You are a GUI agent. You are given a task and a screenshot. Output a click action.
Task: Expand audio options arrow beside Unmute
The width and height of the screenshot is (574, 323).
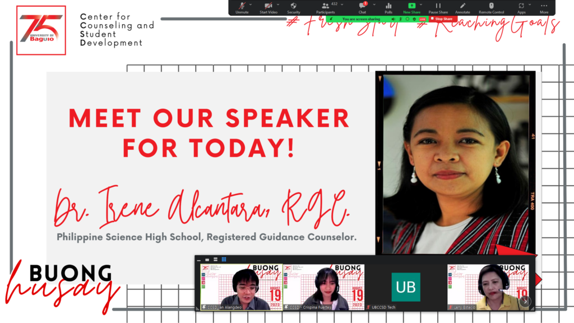pyautogui.click(x=251, y=4)
